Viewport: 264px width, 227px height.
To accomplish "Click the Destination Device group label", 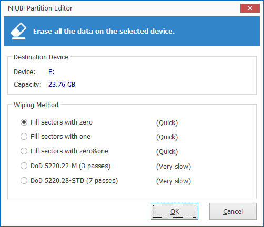I will click(41, 57).
